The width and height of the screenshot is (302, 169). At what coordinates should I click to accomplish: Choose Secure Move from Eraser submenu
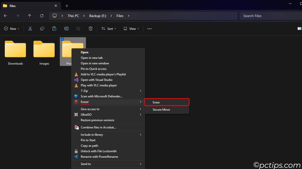click(161, 109)
